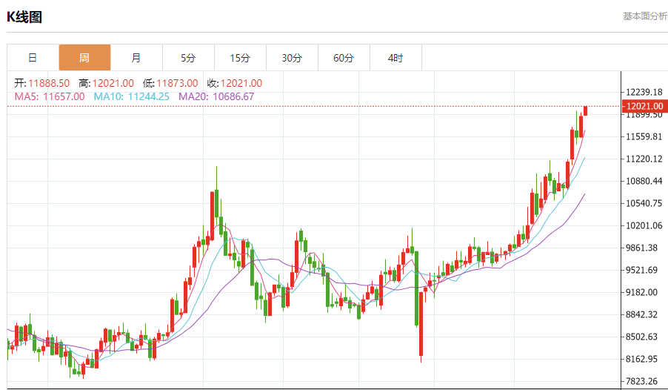Click the MA20 10686.67 indicator label
Image resolution: width=668 pixels, height=390 pixels.
(x=216, y=96)
